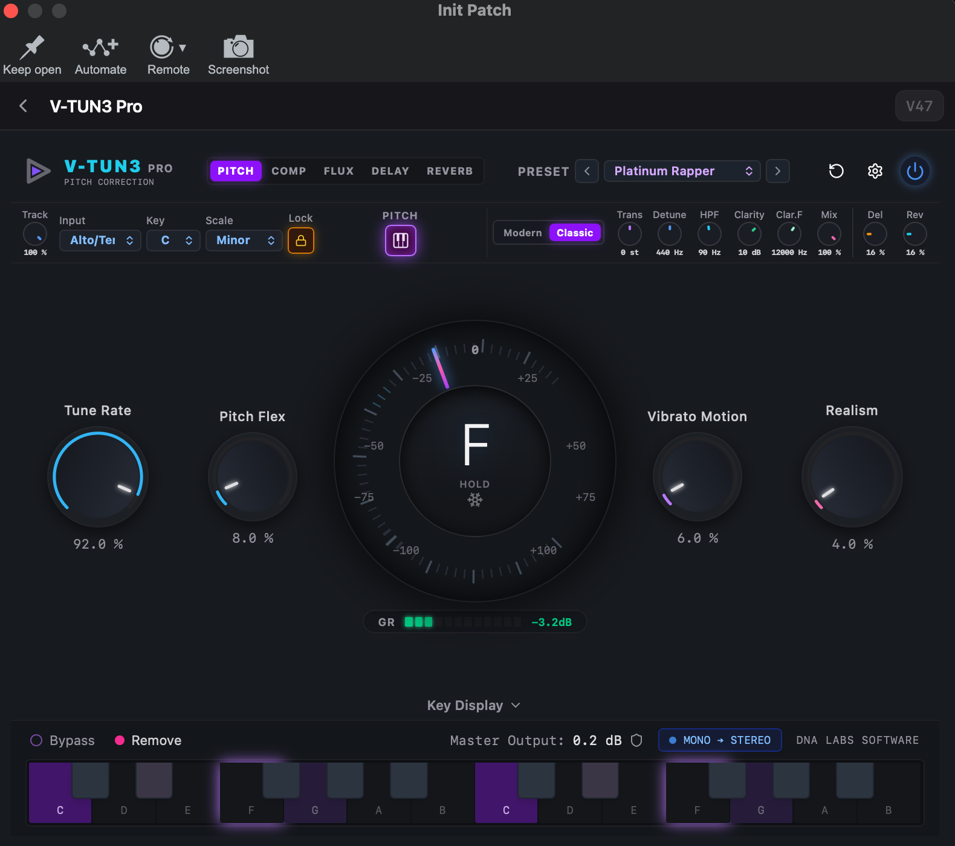Toggle the plugin power button
Image resolution: width=955 pixels, height=846 pixels.
tap(915, 171)
